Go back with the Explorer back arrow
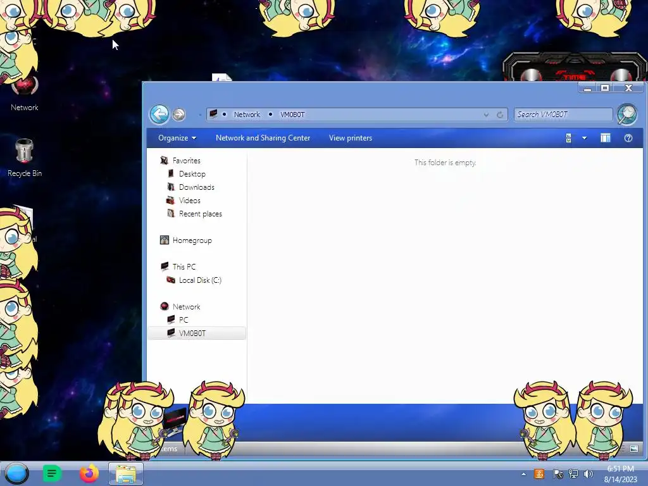648x486 pixels. coord(159,114)
